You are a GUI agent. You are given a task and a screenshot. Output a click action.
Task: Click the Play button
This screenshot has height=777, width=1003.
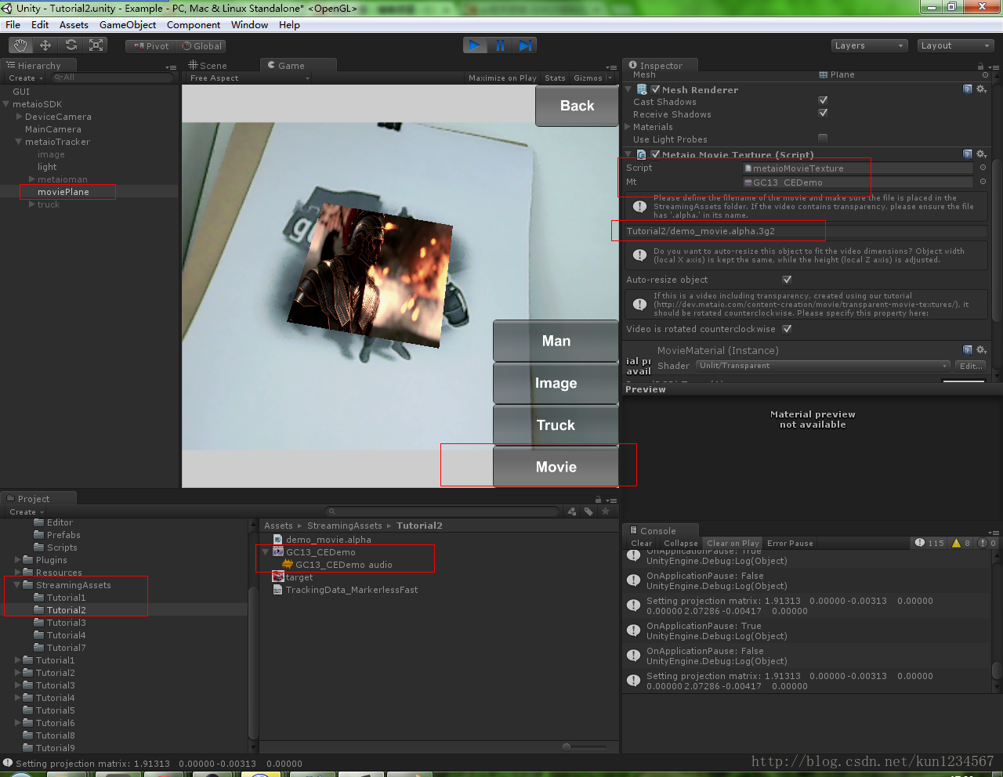pos(475,45)
